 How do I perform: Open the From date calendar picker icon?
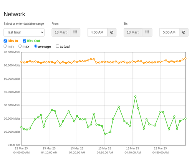tap(75, 32)
